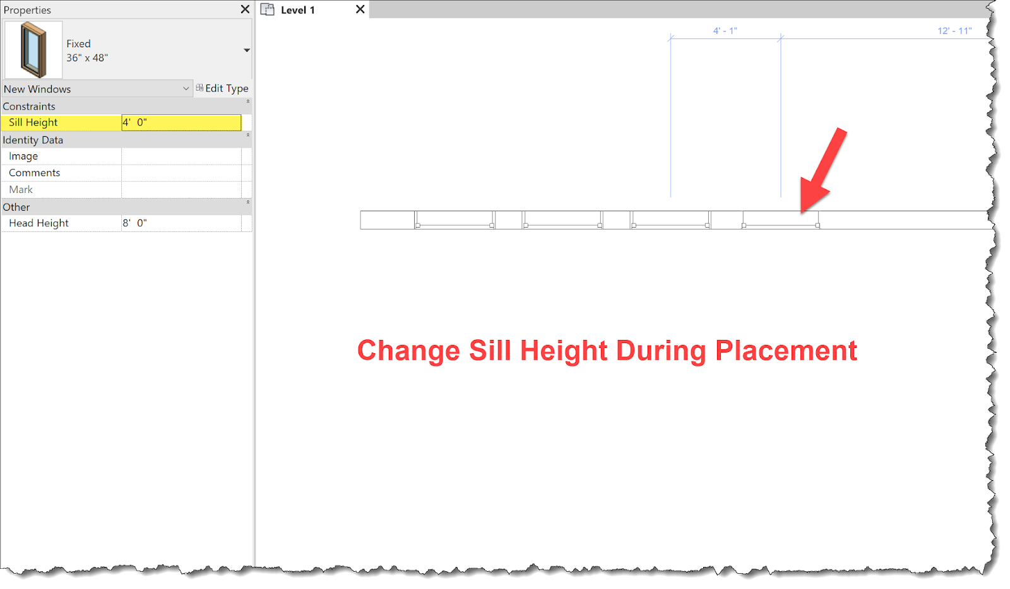Select the window indicated by the red arrow
Image resolution: width=1010 pixels, height=589 pixels.
click(781, 221)
